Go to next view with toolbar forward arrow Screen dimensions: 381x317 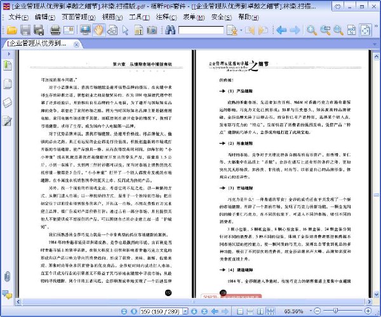tap(295, 30)
